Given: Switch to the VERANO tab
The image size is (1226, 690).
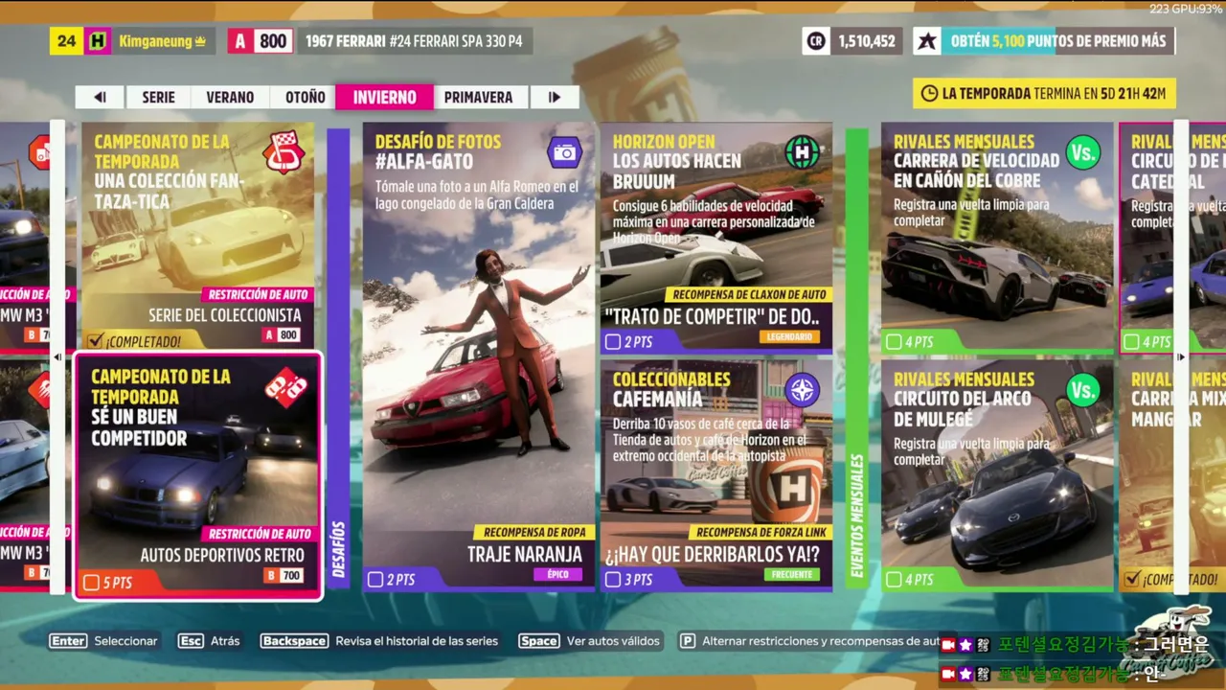Looking at the screenshot, I should click(230, 97).
